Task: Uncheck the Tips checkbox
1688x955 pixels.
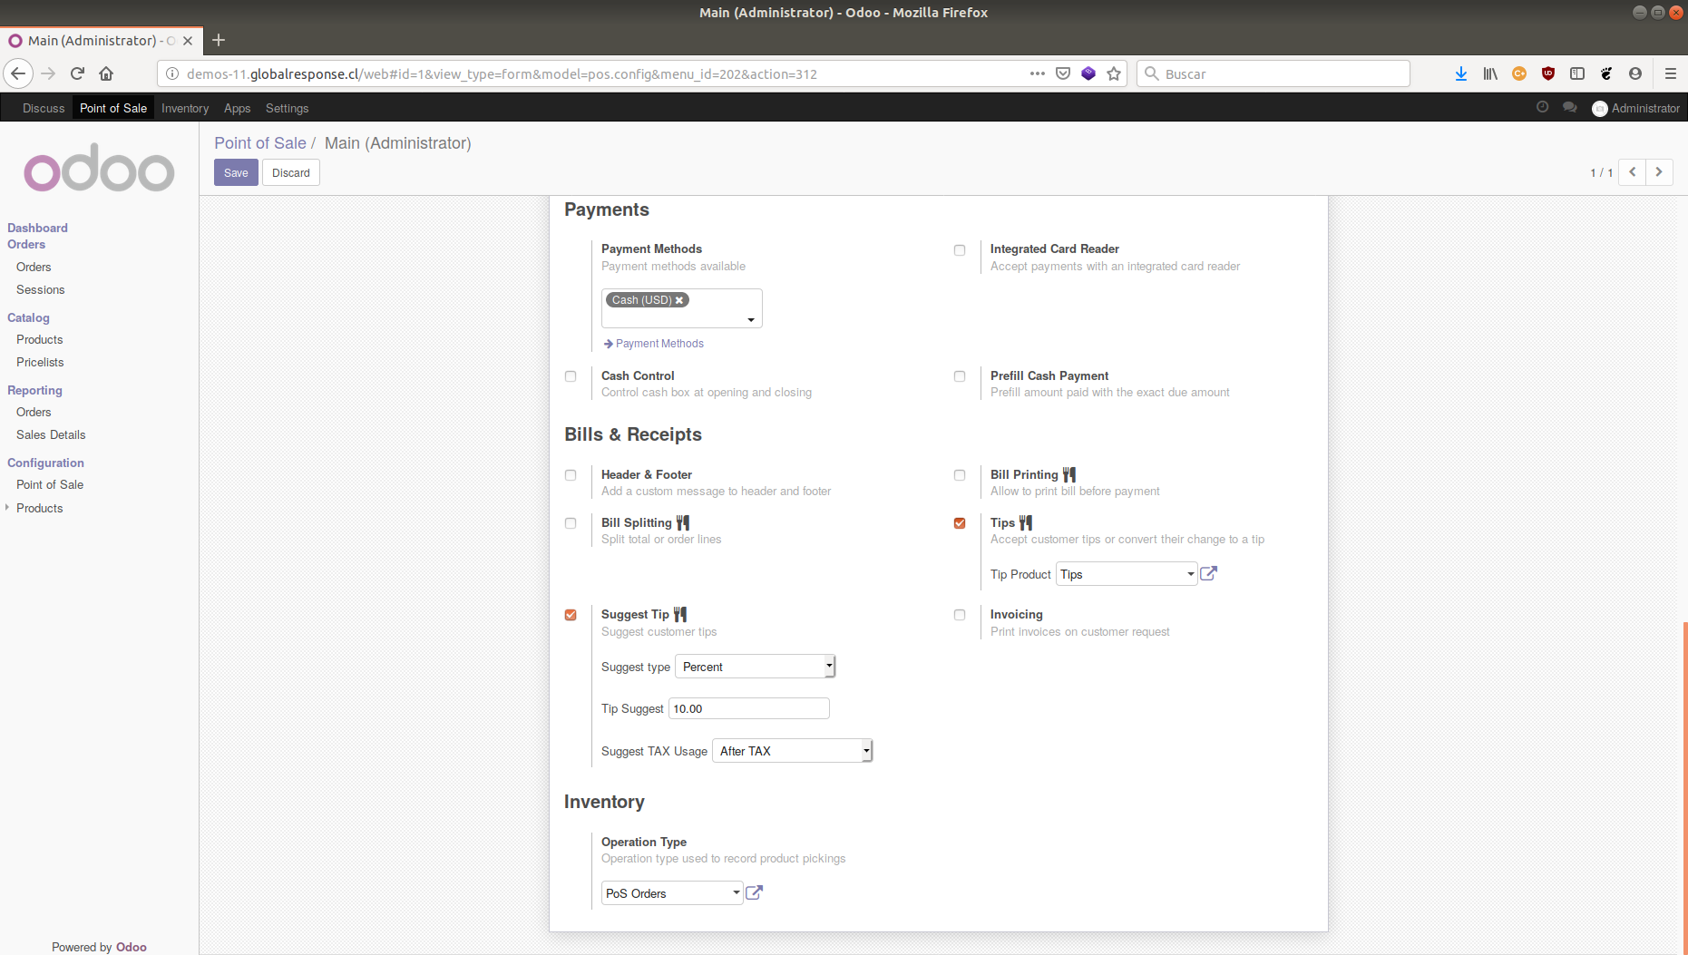Action: pyautogui.click(x=960, y=523)
